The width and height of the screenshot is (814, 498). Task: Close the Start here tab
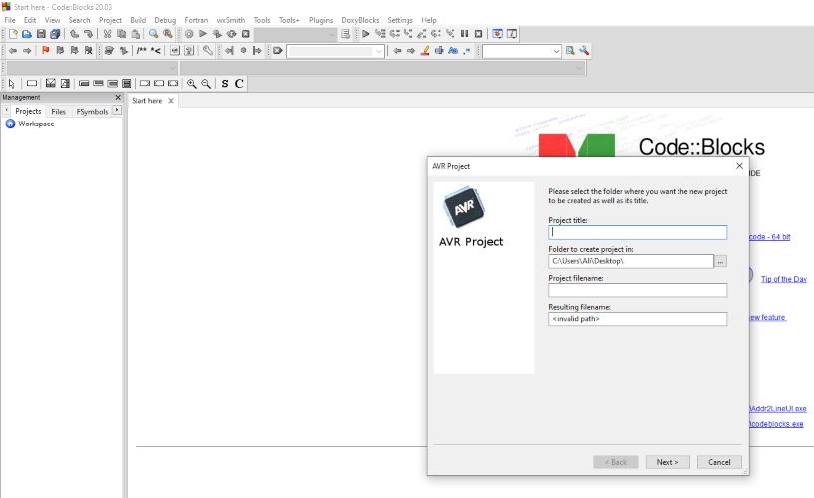pos(170,101)
